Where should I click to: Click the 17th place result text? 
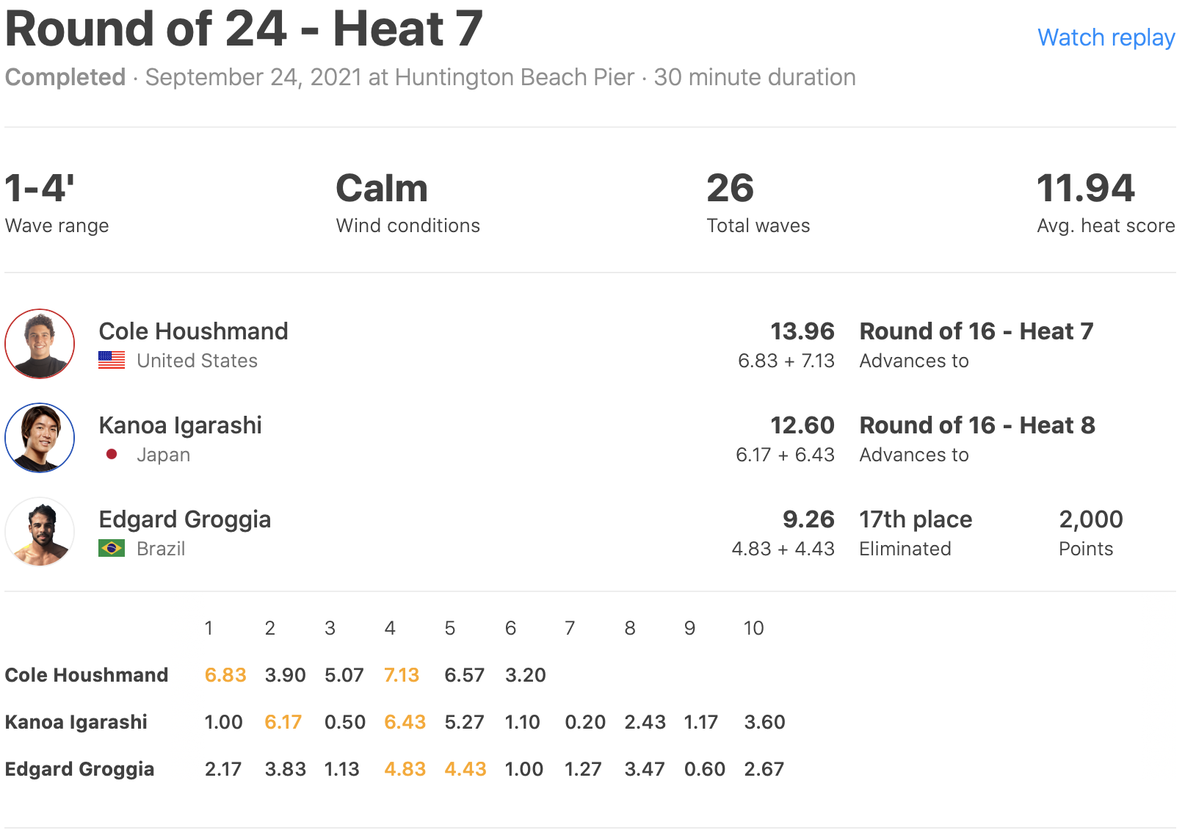[x=915, y=519]
